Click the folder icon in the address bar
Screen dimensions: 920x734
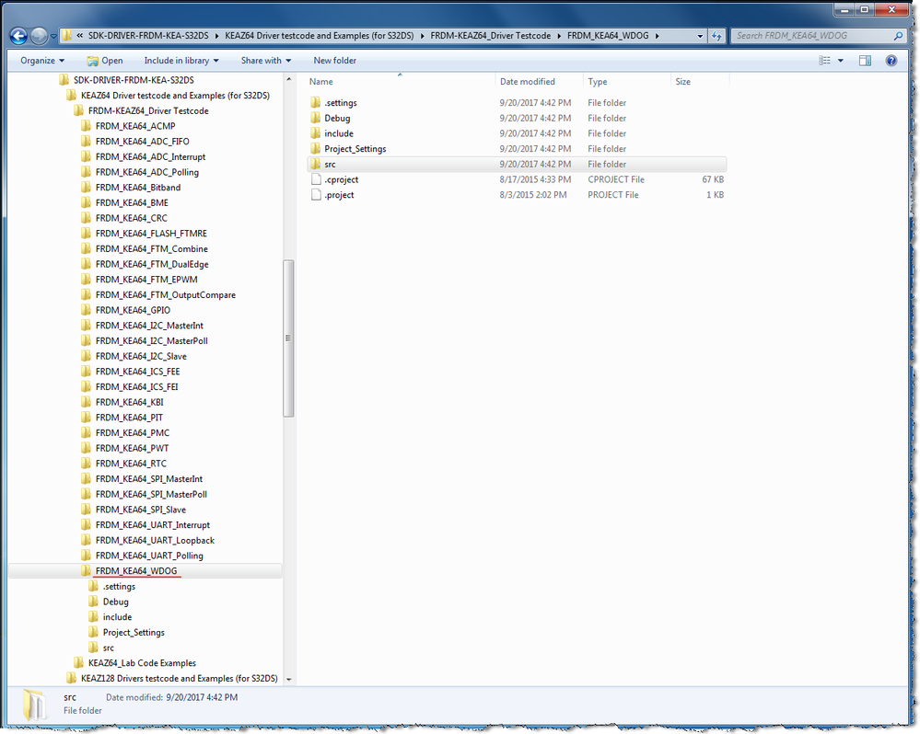pyautogui.click(x=66, y=35)
